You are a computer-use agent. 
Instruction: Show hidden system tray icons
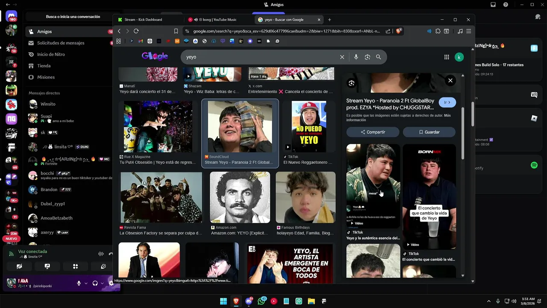tap(488, 301)
